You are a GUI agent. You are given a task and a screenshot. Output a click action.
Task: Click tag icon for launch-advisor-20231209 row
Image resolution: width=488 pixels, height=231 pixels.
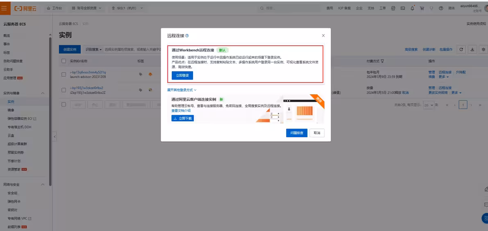click(141, 74)
